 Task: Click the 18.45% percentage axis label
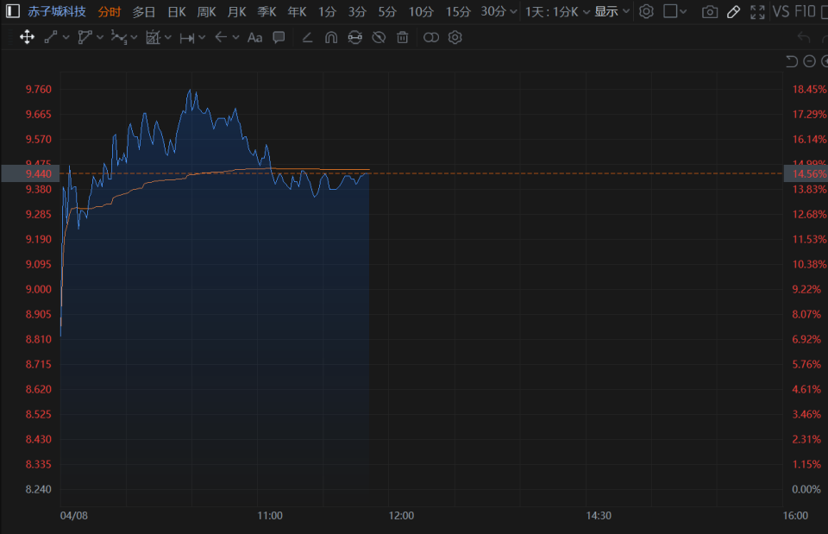coord(809,89)
